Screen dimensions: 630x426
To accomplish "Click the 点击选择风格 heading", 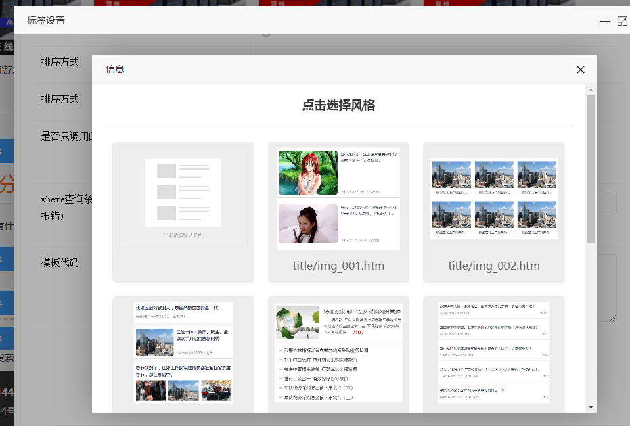I will 338,105.
